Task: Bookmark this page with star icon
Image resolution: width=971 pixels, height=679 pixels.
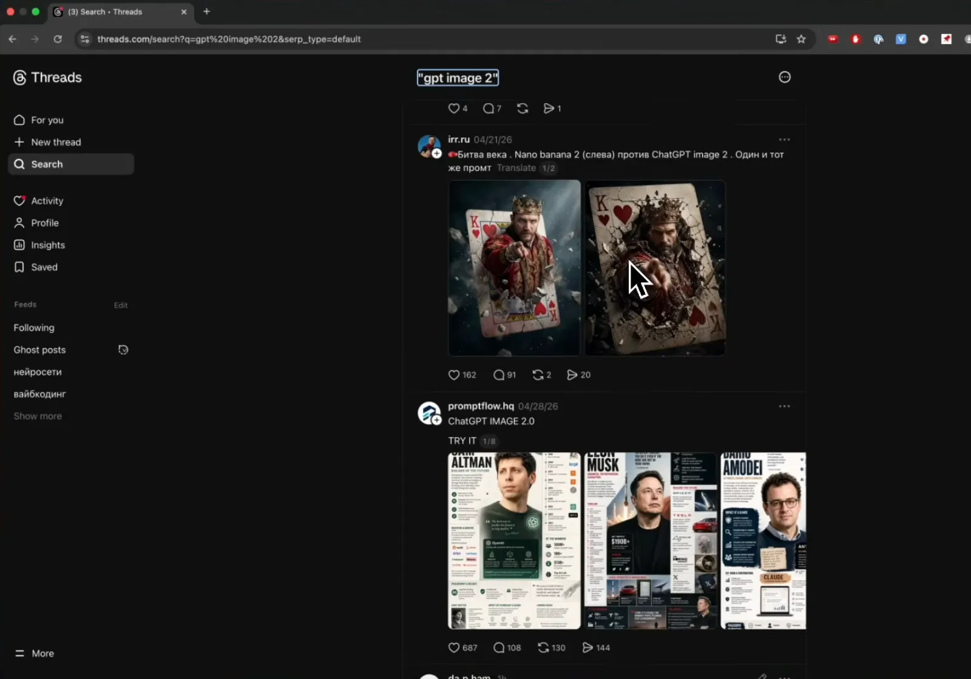Action: (x=801, y=39)
